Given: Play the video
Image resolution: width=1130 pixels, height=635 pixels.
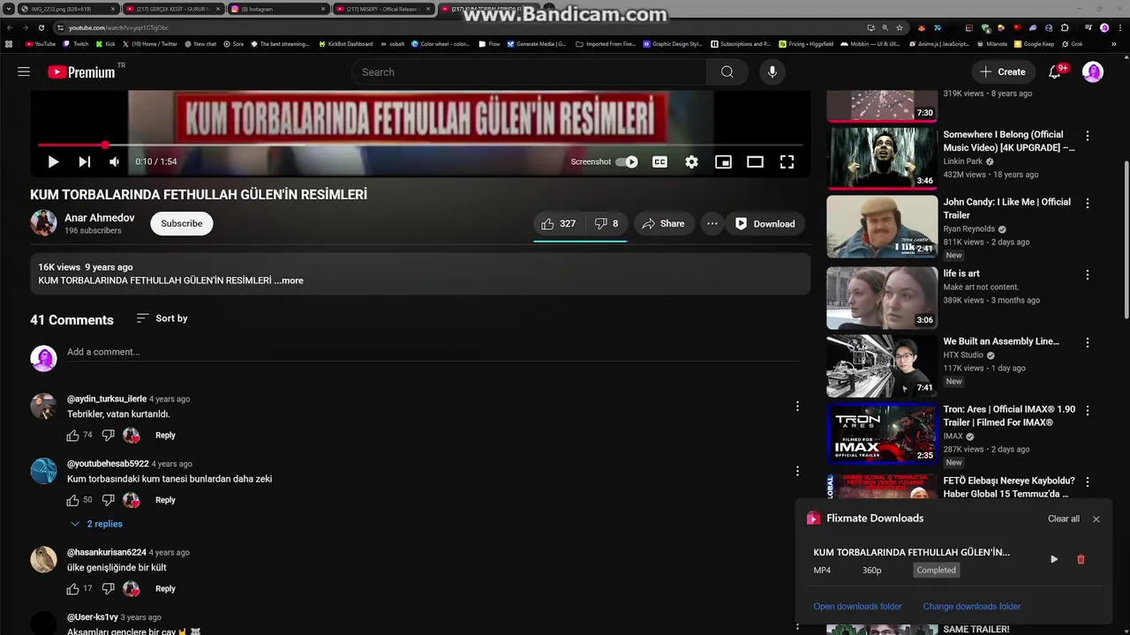Looking at the screenshot, I should click(x=53, y=162).
